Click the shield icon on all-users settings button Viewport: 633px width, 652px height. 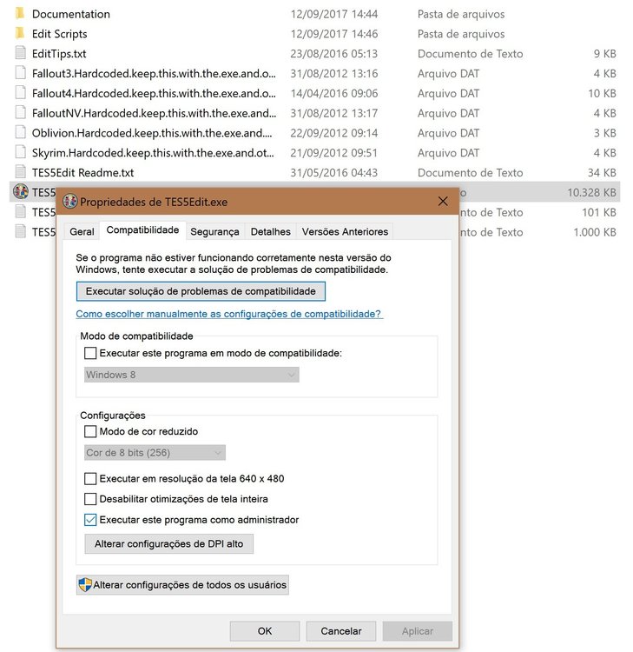[x=85, y=585]
